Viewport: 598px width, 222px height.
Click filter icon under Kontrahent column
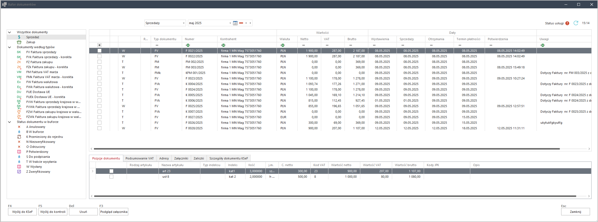tap(224, 45)
